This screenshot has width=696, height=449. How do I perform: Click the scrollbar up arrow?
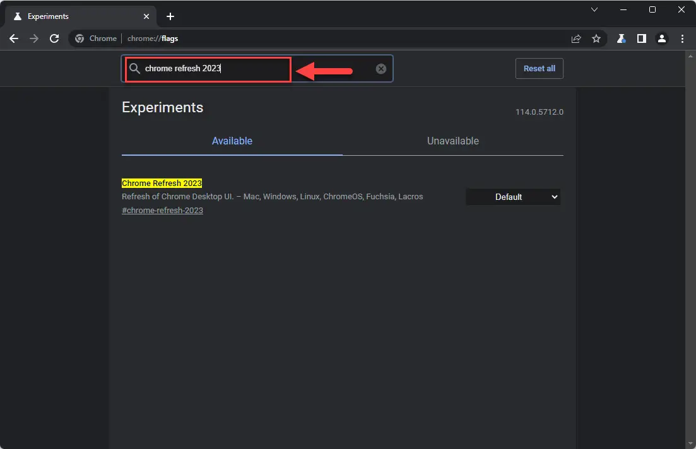tap(690, 56)
